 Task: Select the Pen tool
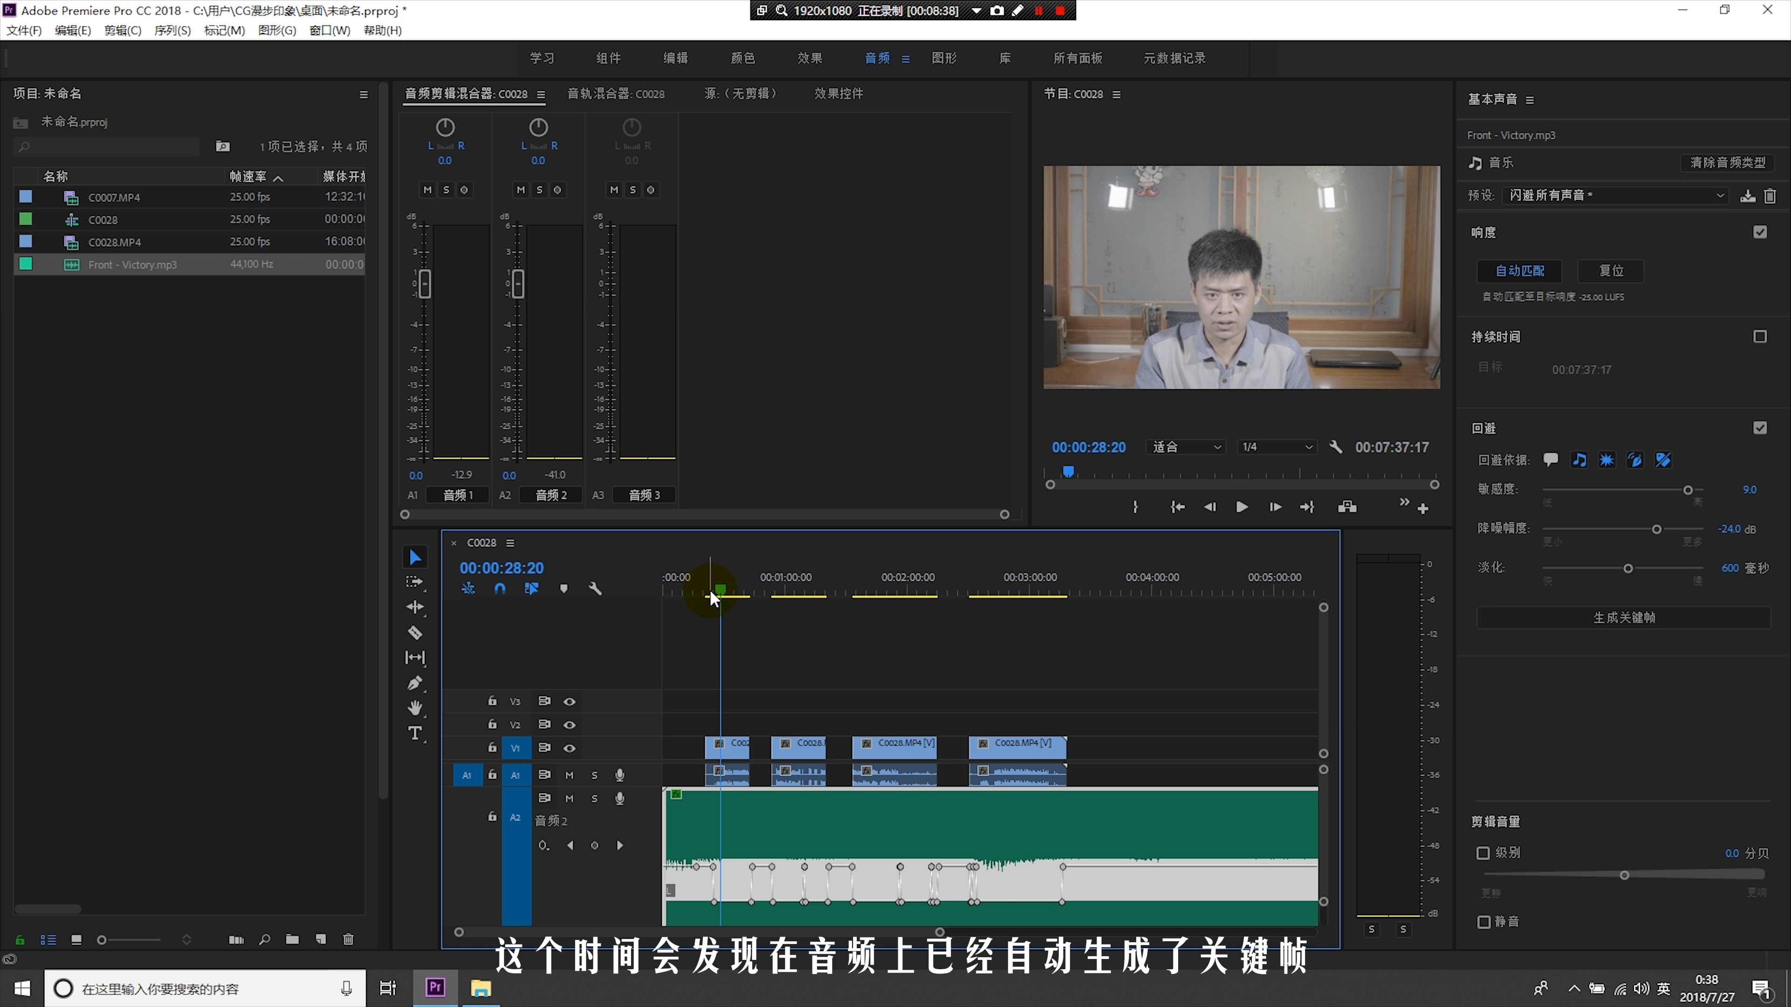pyautogui.click(x=415, y=683)
